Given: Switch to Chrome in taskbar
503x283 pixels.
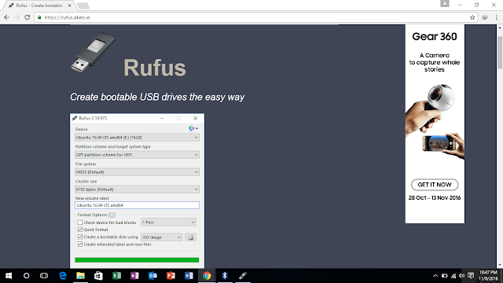Looking at the screenshot, I should [207, 276].
